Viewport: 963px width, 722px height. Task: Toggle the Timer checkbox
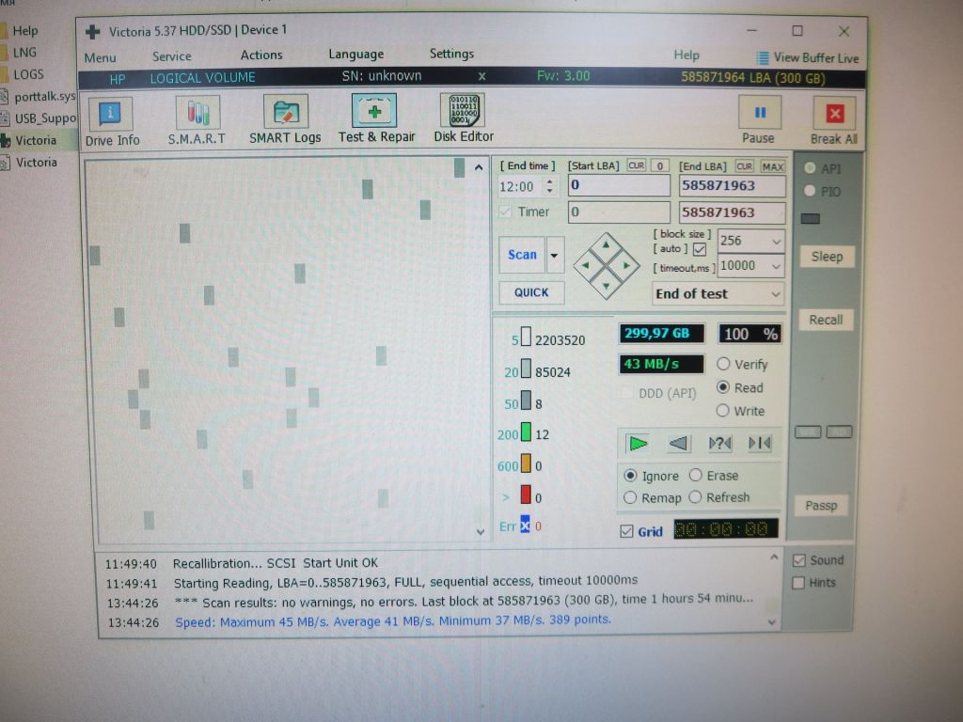505,212
